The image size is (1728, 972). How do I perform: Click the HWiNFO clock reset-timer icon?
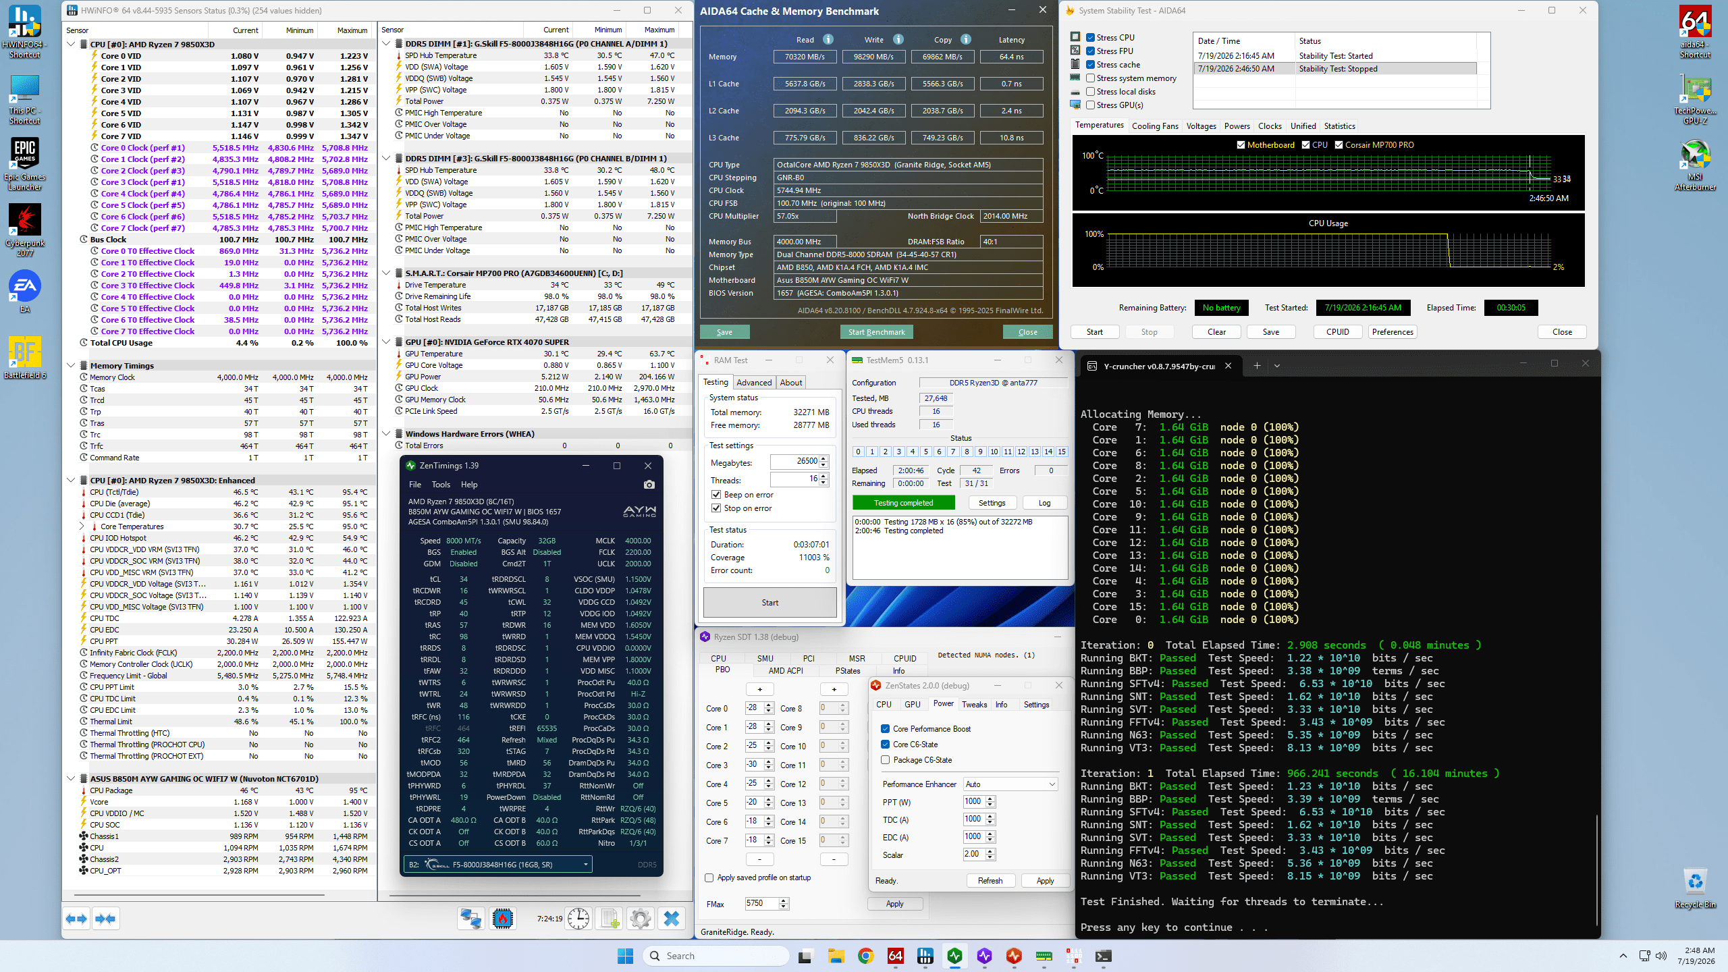click(578, 919)
